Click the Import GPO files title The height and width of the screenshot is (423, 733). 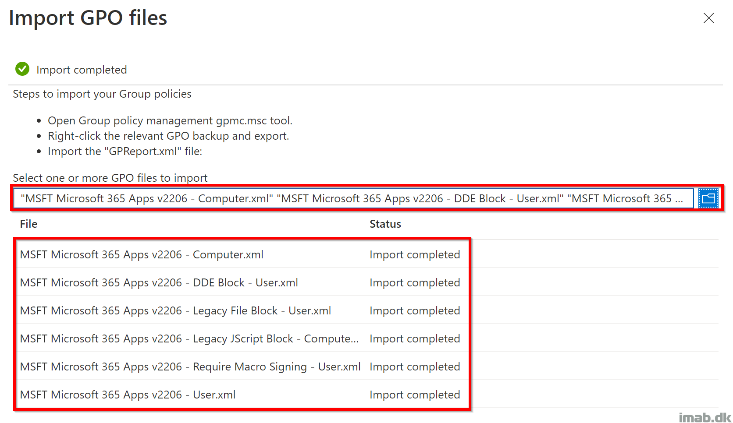tap(88, 18)
